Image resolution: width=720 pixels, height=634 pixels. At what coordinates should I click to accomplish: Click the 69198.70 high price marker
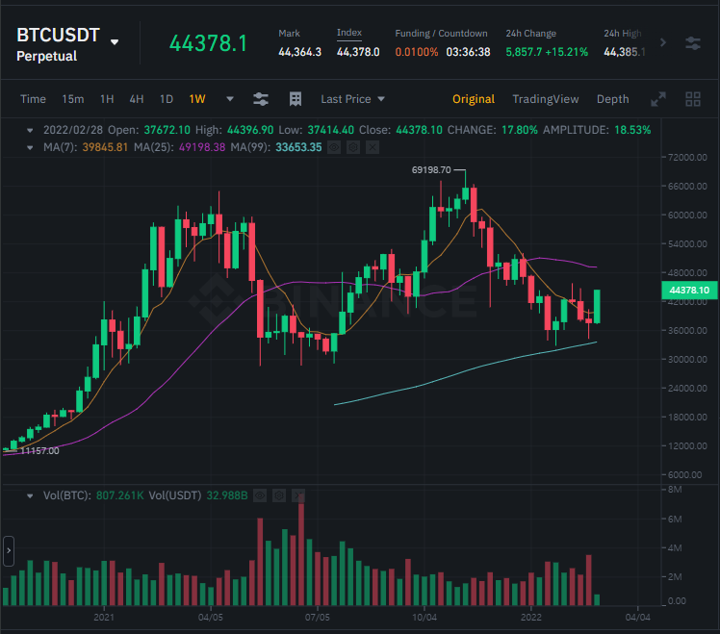431,170
